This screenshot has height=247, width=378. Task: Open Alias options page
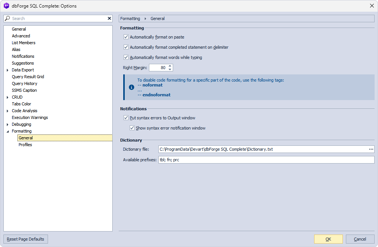(16, 49)
